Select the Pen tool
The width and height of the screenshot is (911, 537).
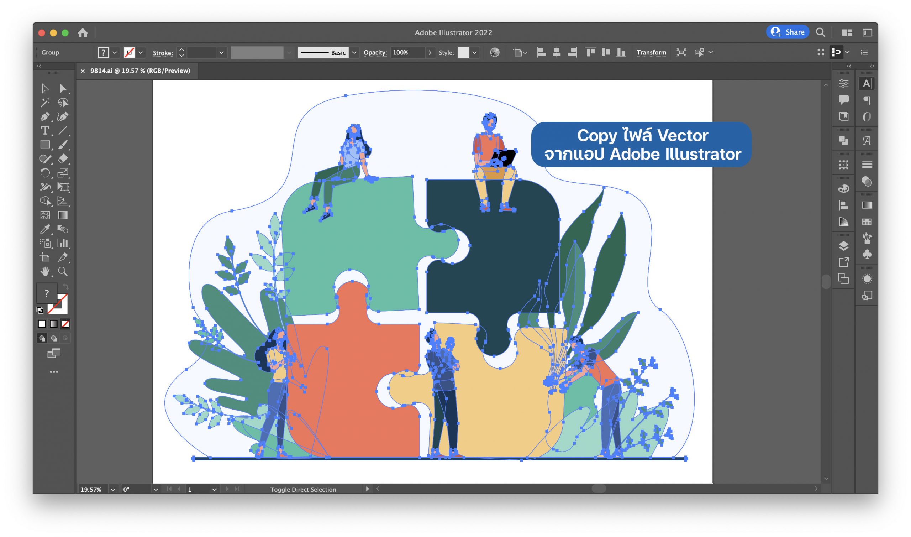tap(44, 117)
